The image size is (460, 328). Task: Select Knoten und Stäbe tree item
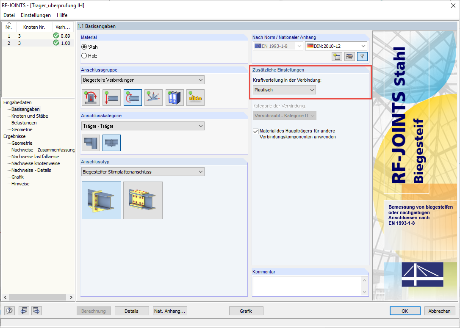(x=30, y=116)
